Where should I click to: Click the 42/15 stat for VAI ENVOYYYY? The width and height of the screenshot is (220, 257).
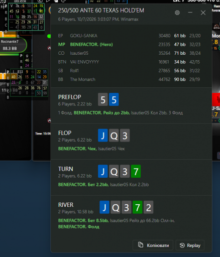pos(194,62)
